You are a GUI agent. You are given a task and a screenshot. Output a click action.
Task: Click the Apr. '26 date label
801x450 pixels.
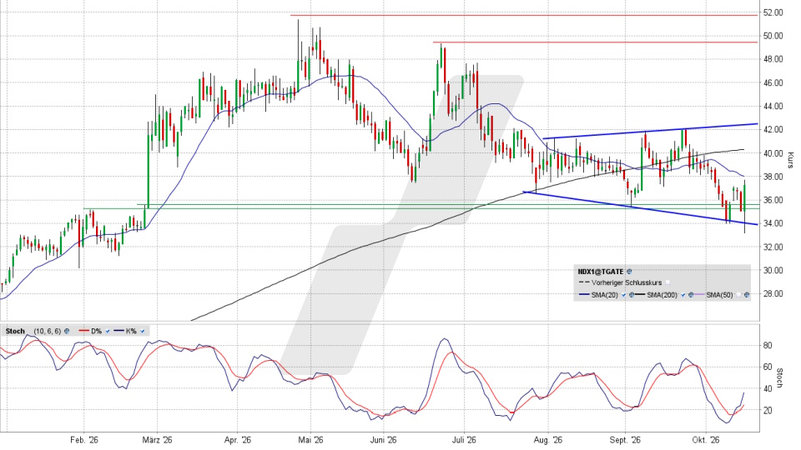238,440
